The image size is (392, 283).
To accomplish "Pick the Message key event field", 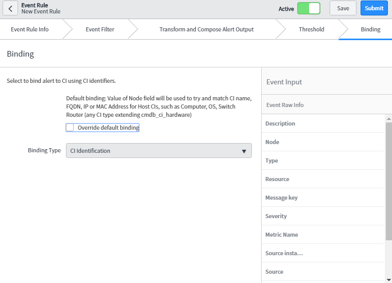I will click(281, 198).
